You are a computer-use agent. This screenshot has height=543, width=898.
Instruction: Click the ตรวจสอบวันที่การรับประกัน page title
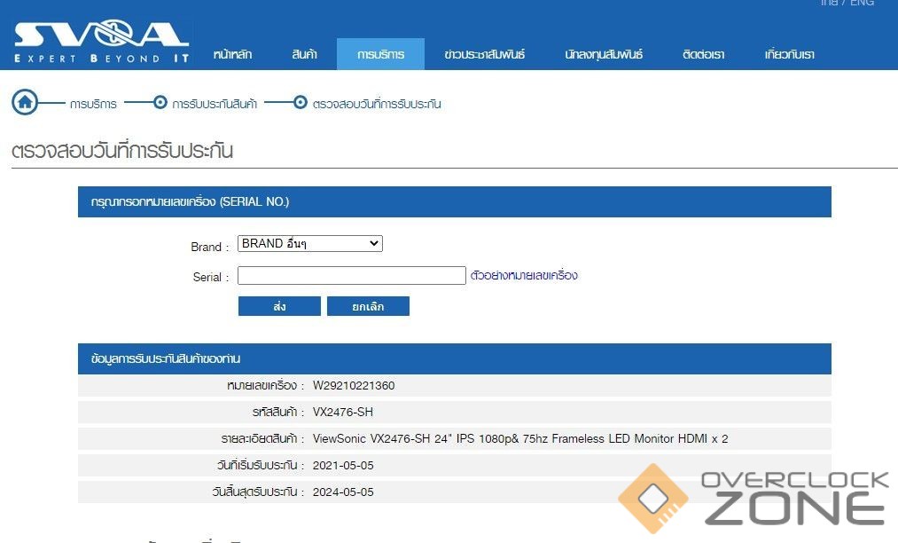(x=122, y=151)
